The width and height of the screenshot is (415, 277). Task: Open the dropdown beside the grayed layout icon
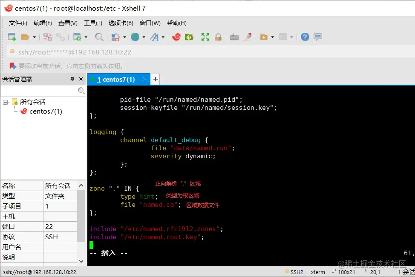coord(292,37)
